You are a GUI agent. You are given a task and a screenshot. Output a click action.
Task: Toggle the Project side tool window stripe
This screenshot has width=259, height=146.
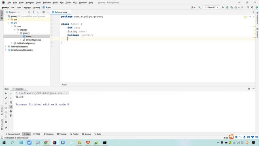point(2,15)
